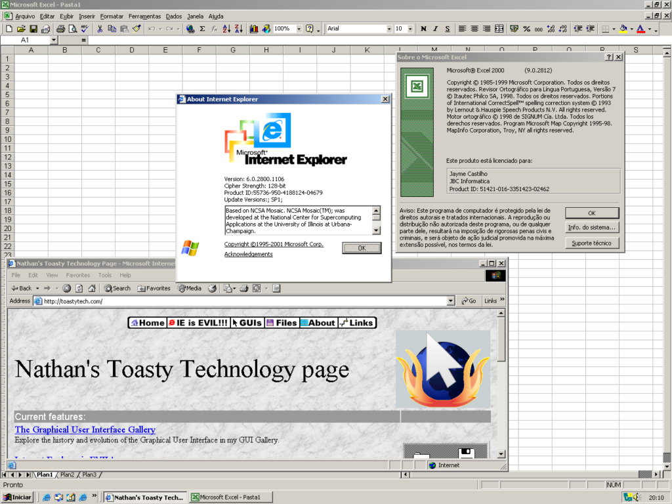Expand the Name Box dropdown beside A1
Screen dimensions: 672x504
(x=54, y=40)
